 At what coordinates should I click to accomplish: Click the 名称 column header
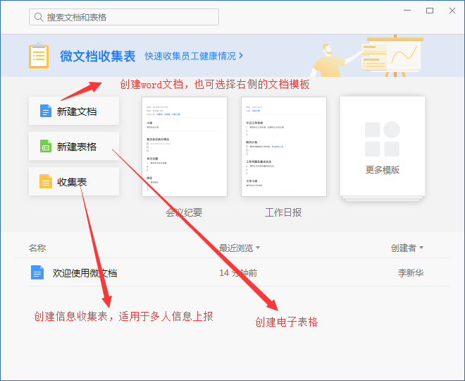(x=37, y=248)
